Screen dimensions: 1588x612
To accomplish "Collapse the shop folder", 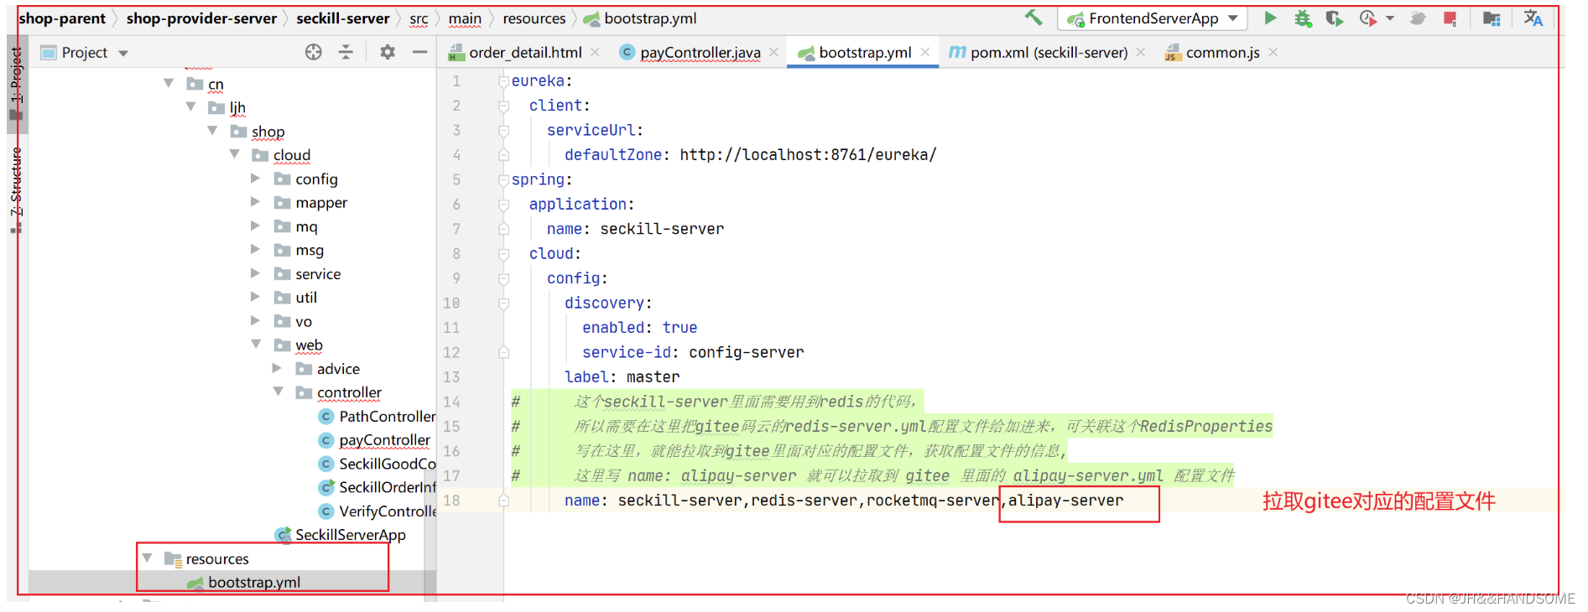I will click(212, 131).
